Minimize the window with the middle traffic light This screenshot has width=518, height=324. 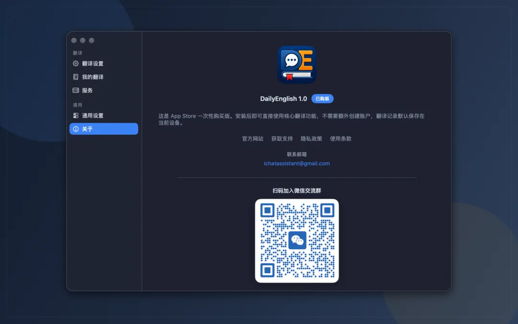pos(82,40)
